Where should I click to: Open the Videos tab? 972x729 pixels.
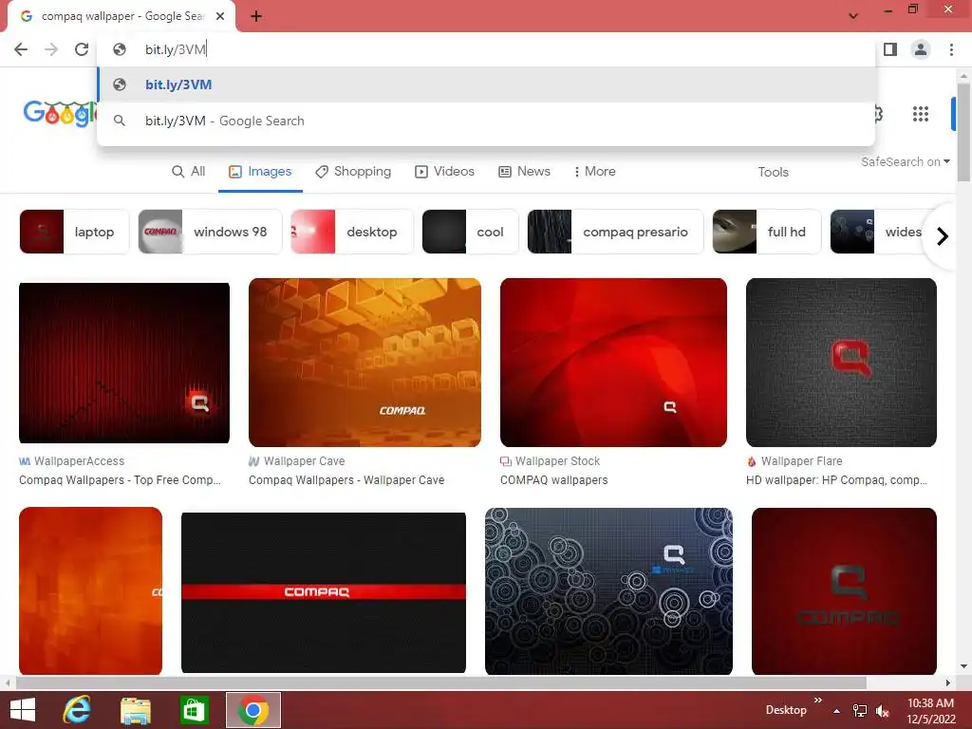pos(444,172)
